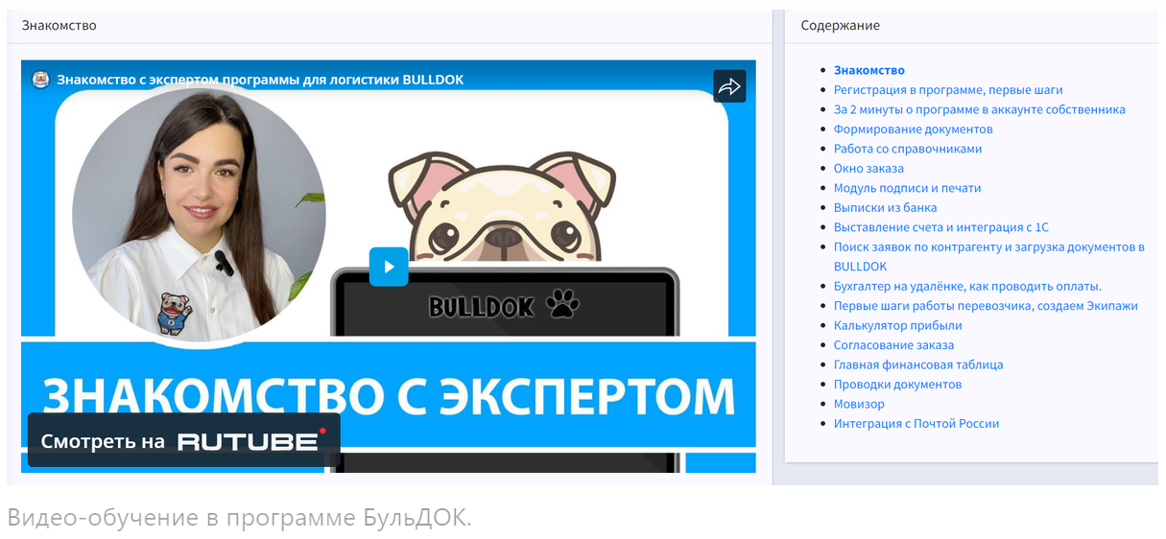Image resolution: width=1166 pixels, height=539 pixels.
Task: Click the video title text at the top
Action: coord(260,80)
